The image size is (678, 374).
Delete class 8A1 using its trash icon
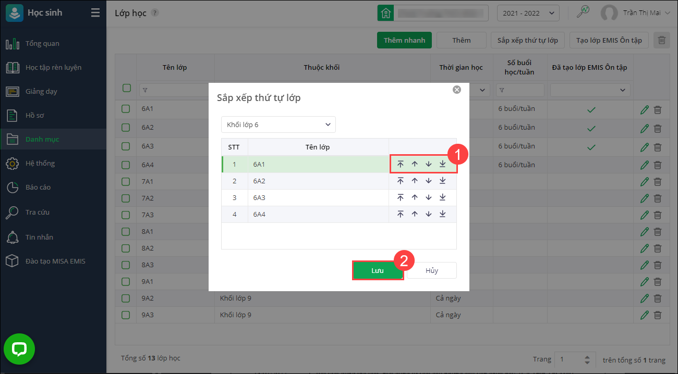coord(658,231)
